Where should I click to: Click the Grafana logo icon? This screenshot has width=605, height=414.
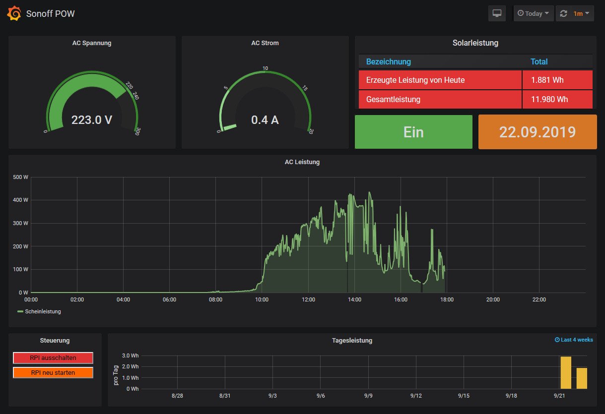[14, 13]
